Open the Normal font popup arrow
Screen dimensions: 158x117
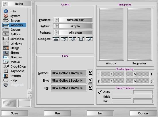coord(90,73)
